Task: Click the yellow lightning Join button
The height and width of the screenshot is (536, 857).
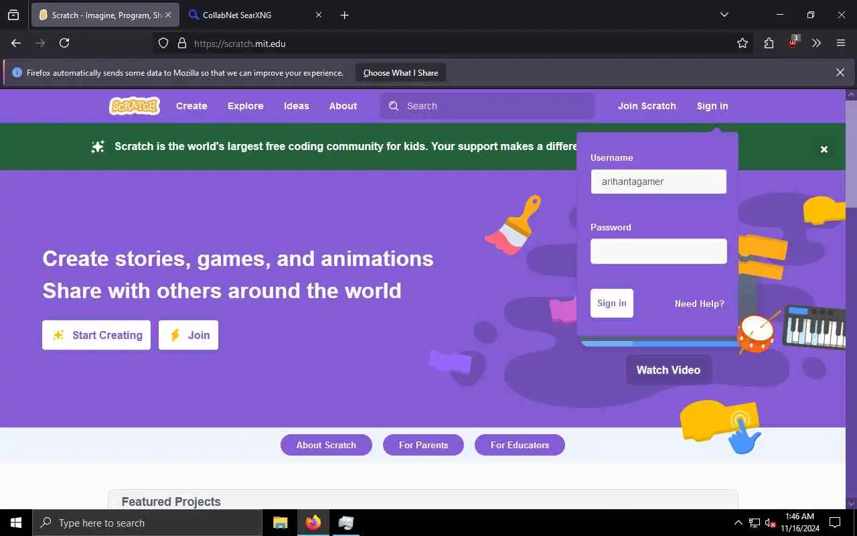Action: (x=188, y=335)
